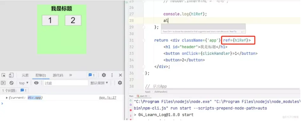Click the button labeled 1 on the page
Image resolution: width=302 pixels, height=122 pixels.
[x=50, y=20]
